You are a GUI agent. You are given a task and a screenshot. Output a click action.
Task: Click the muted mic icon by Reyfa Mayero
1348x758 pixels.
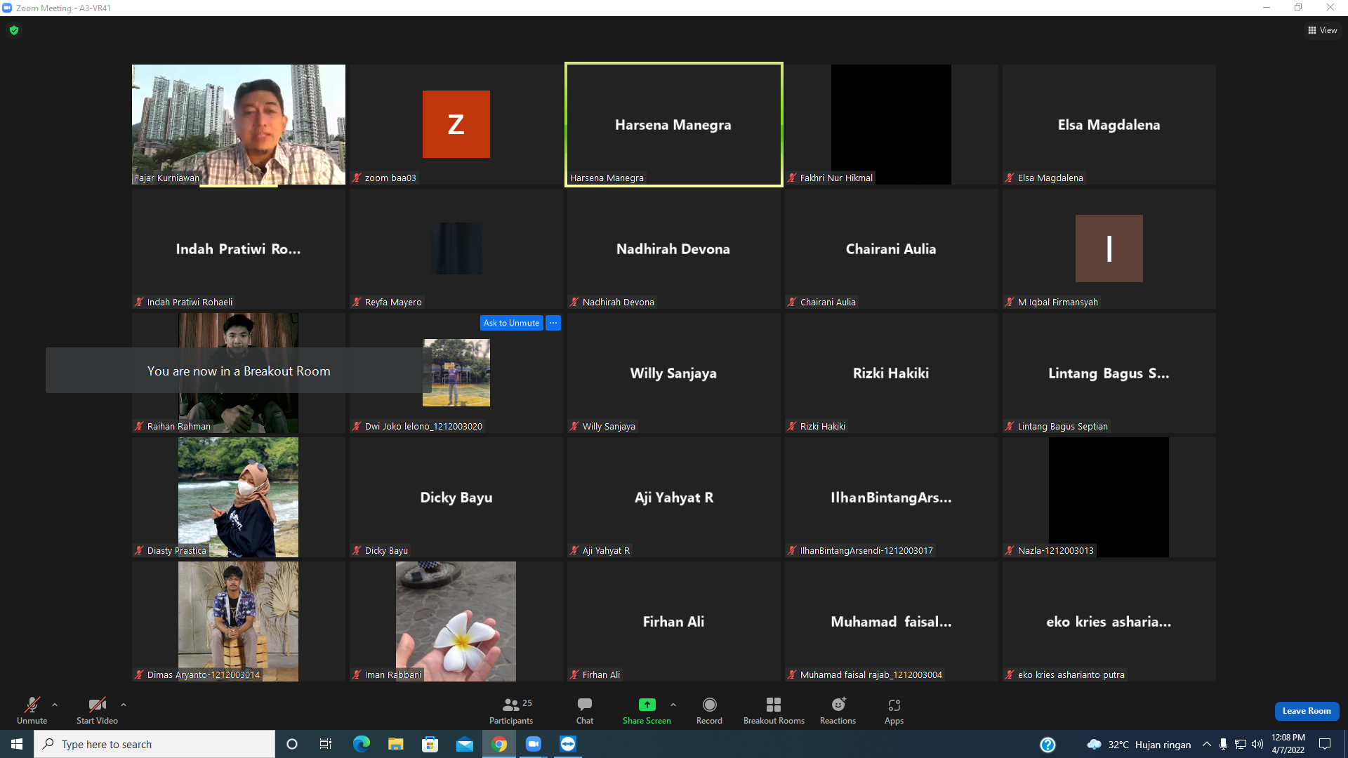[357, 302]
